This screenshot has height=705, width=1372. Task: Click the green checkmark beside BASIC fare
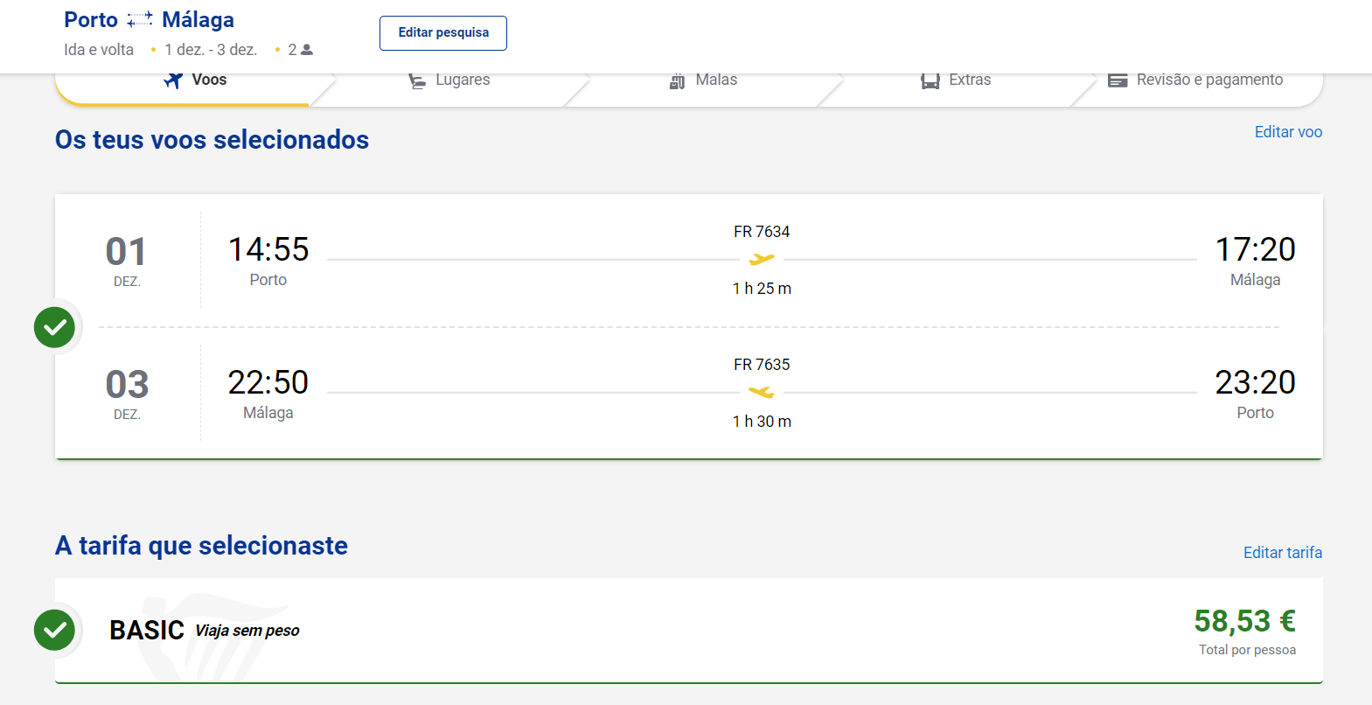(x=54, y=630)
